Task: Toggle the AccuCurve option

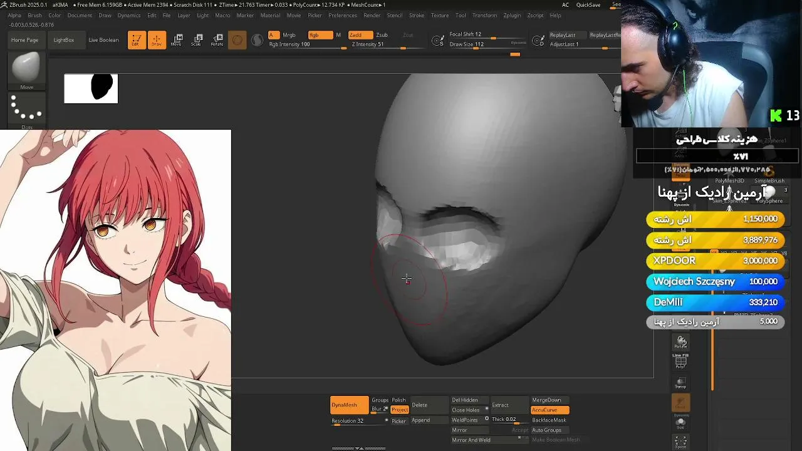Action: pos(549,410)
